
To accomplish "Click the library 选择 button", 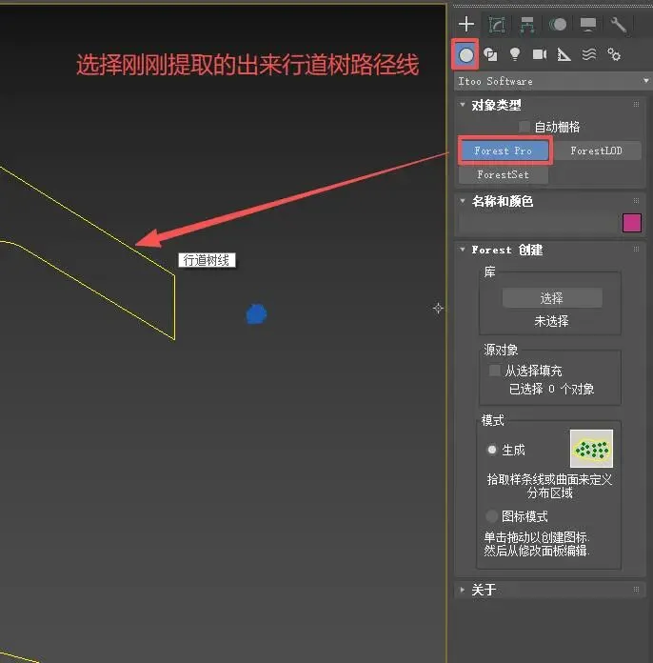I will [552, 298].
